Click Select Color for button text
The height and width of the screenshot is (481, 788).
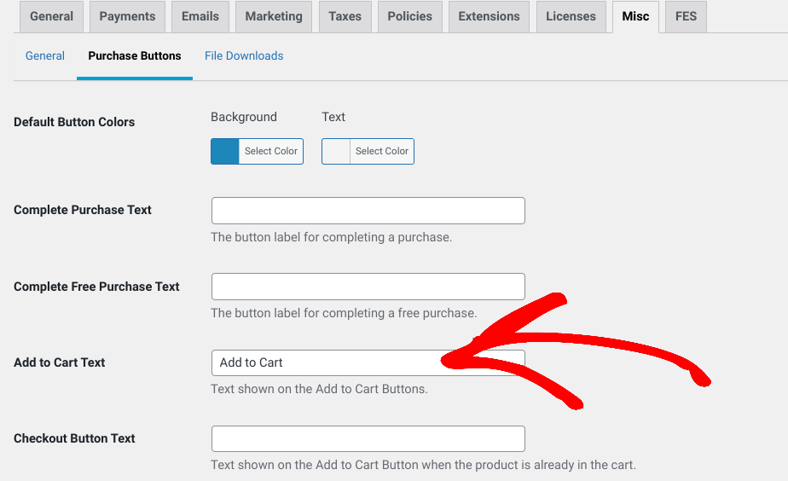[x=382, y=151]
